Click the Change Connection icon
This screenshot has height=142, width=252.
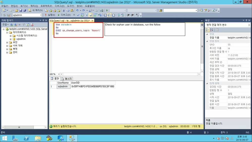(9, 15)
